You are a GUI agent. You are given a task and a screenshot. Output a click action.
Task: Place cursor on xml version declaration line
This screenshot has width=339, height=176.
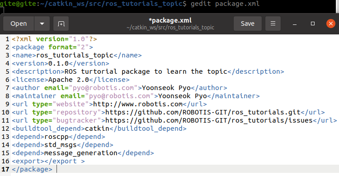(54, 39)
